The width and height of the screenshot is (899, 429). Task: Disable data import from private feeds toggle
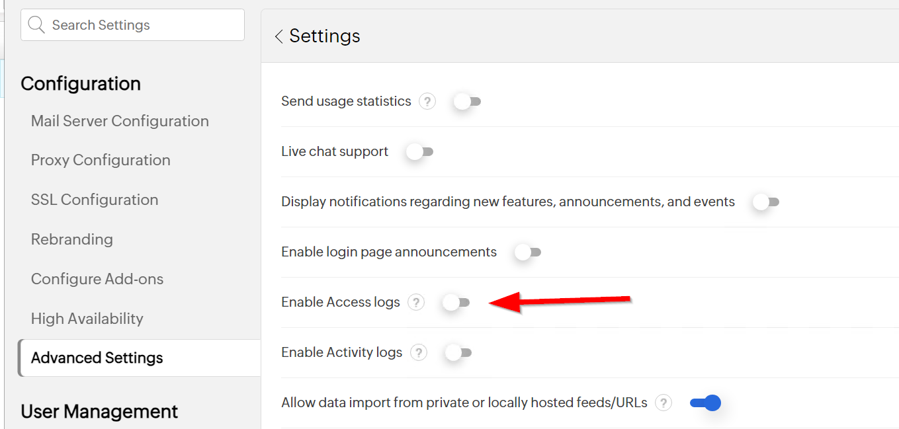point(705,403)
